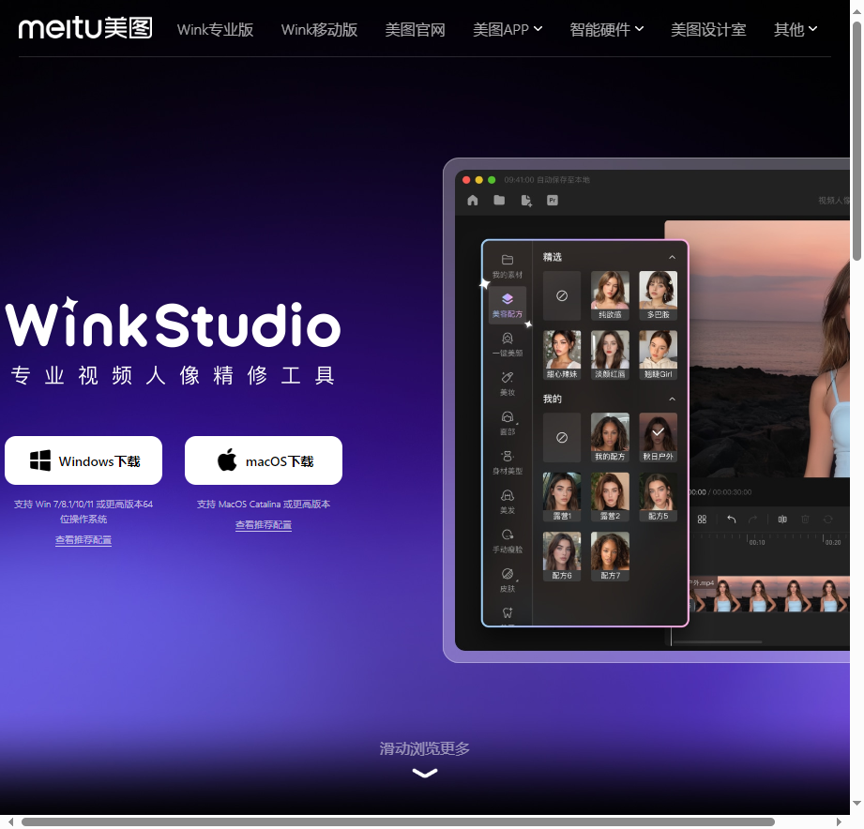Choose the 淡颜红唇 preset thumbnail
Screen dimensions: 864x829
pyautogui.click(x=610, y=355)
